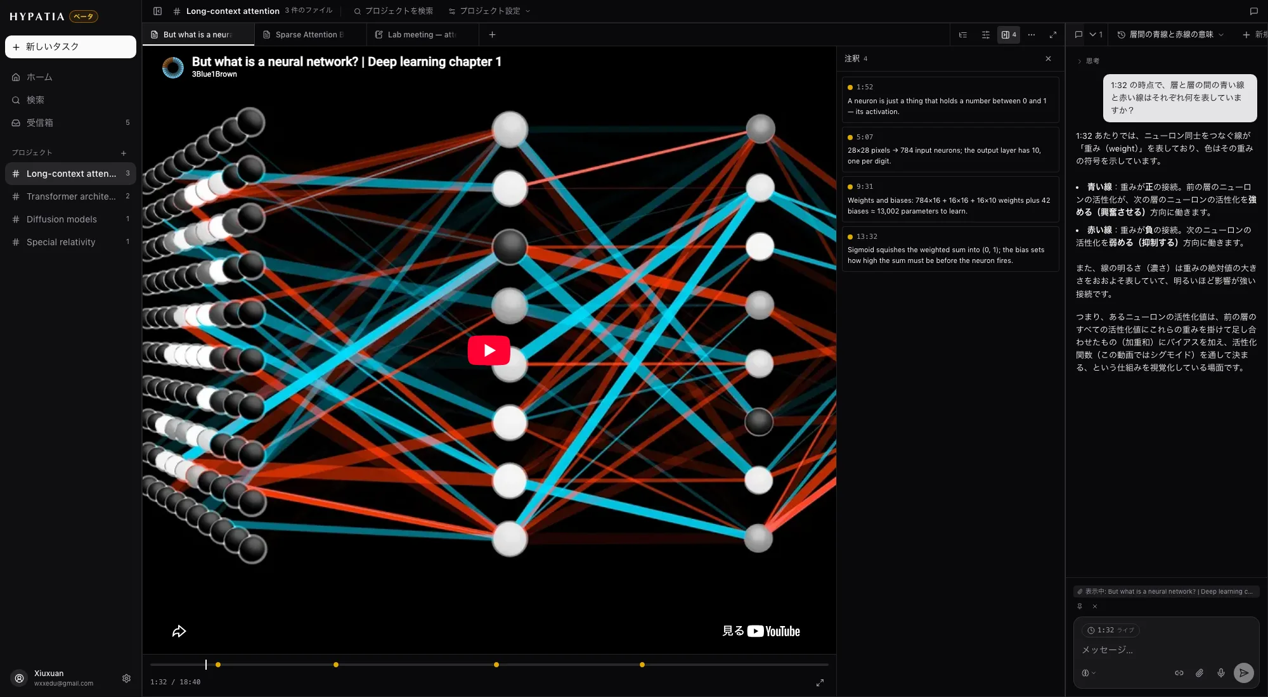This screenshot has width=1268, height=697.
Task: Jump to the 1:52 timeline marker
Action: tap(218, 665)
